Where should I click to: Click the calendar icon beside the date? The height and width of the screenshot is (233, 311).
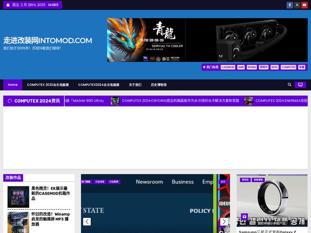(8, 5)
